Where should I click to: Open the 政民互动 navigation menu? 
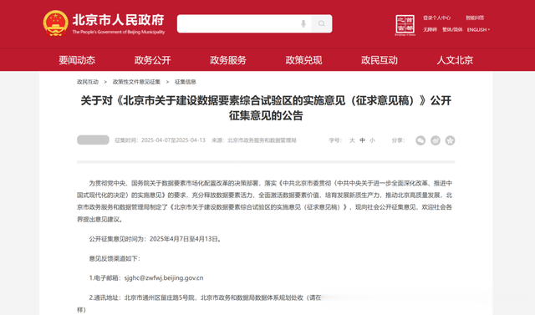[380, 60]
